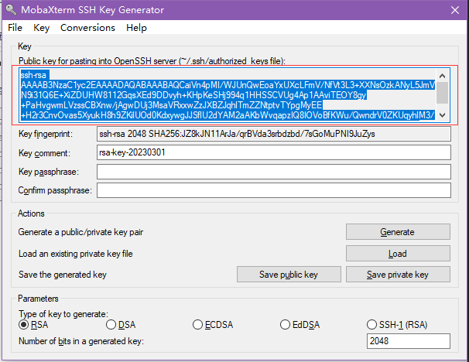Click the 'Confirm passphrase:' label
The height and width of the screenshot is (362, 469).
55,190
